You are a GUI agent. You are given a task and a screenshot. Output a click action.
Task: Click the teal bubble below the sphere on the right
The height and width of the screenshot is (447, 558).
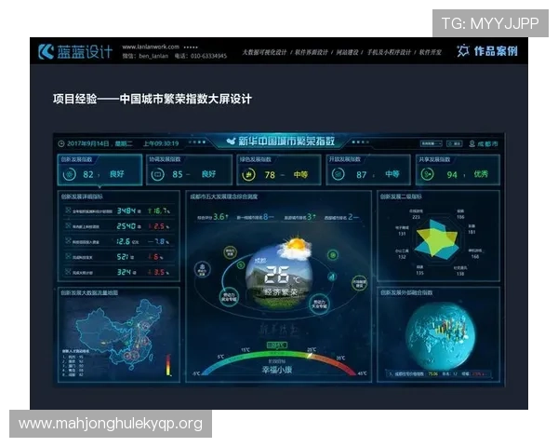(x=319, y=304)
